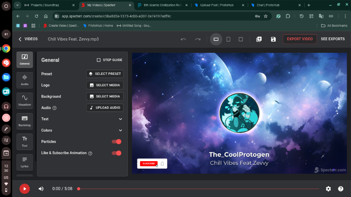
Task: Open the Select Preset chooser
Action: pos(105,74)
